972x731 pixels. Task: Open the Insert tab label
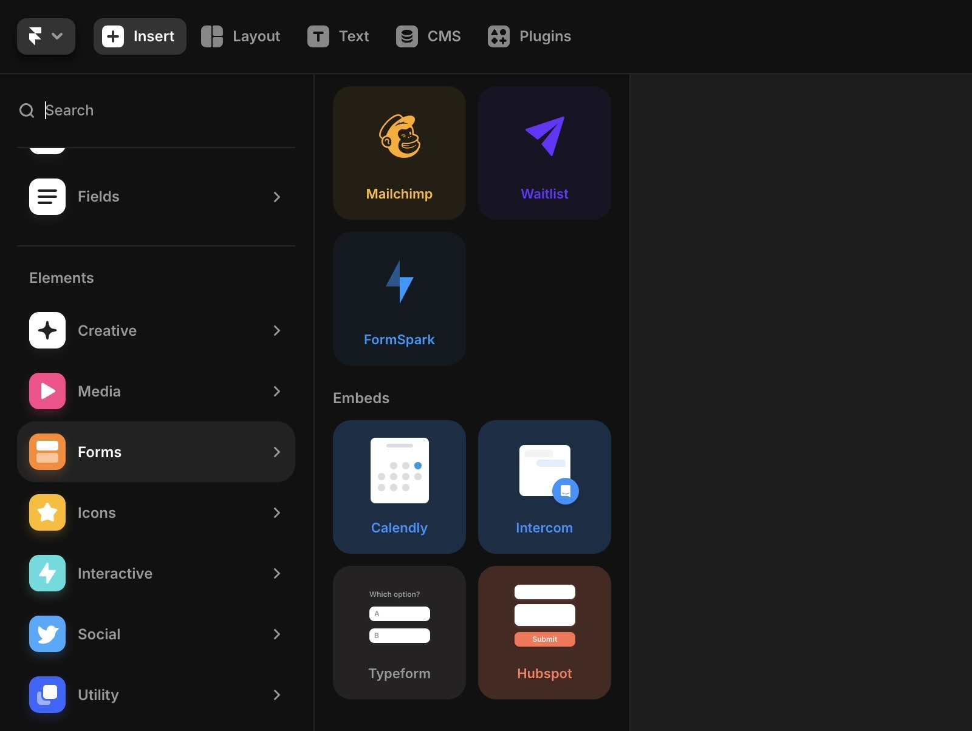pyautogui.click(x=154, y=36)
